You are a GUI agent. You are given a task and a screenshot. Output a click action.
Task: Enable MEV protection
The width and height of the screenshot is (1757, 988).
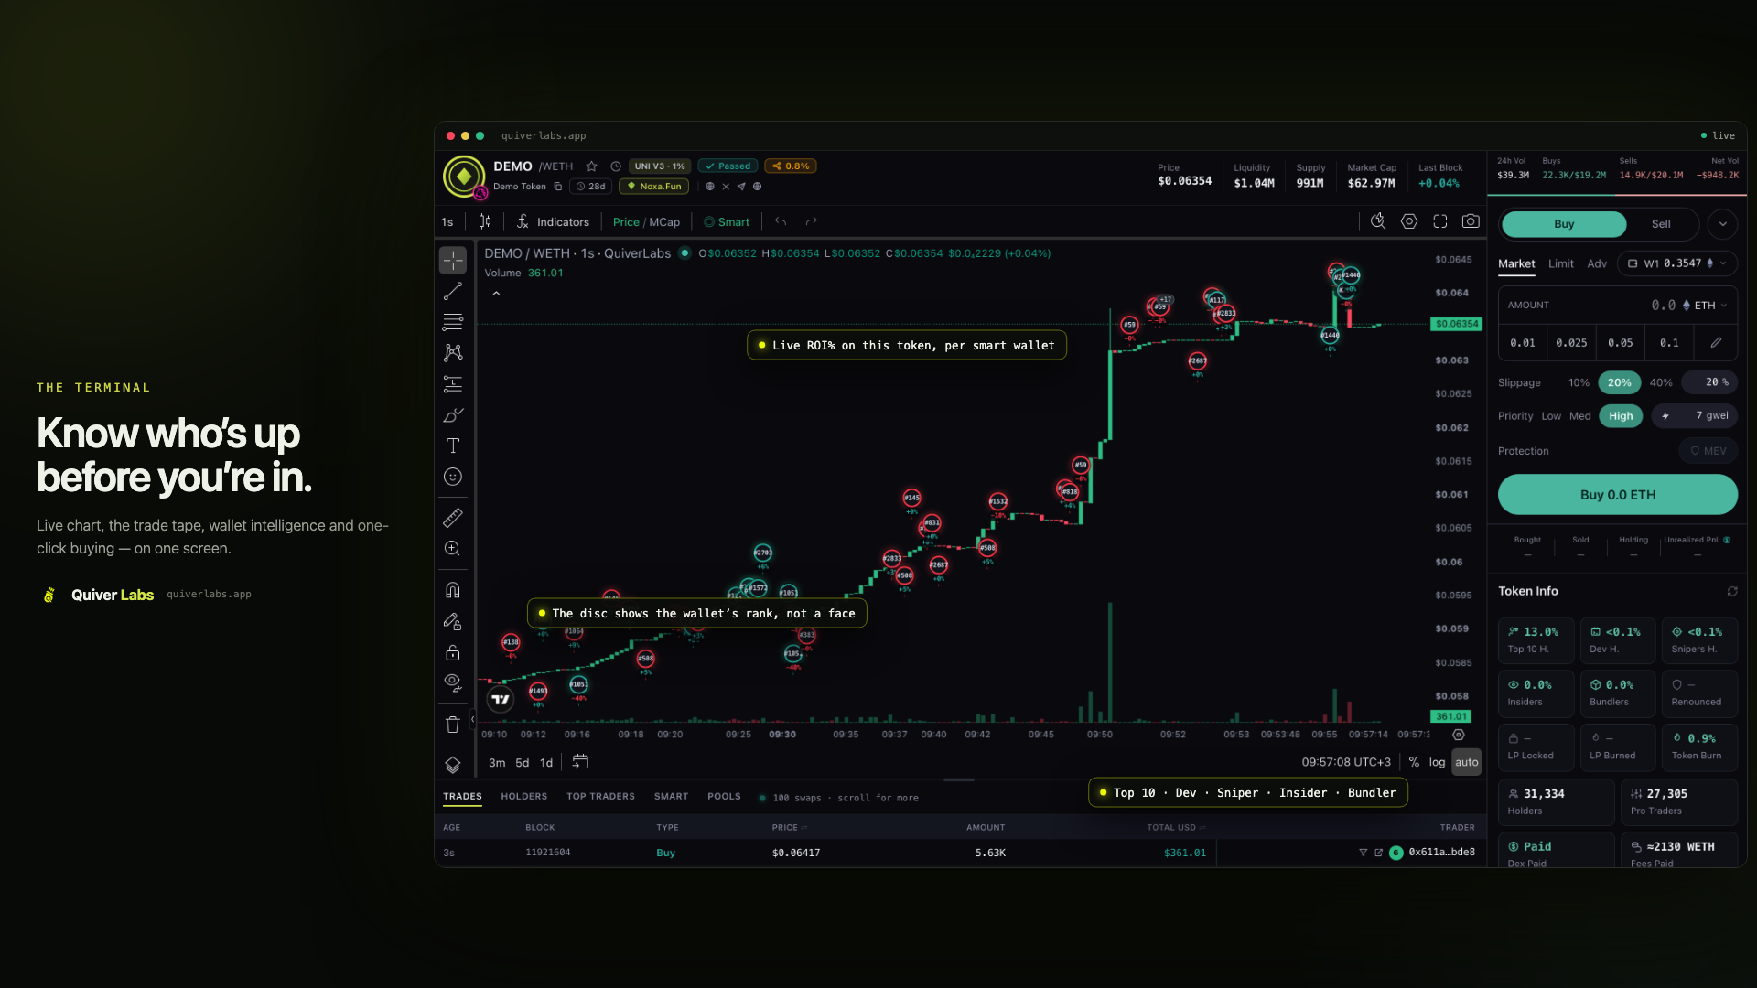click(1708, 451)
